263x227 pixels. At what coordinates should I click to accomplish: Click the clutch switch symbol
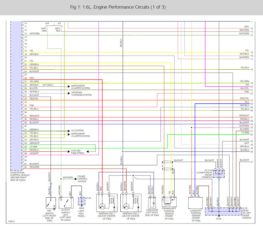(x=66, y=203)
